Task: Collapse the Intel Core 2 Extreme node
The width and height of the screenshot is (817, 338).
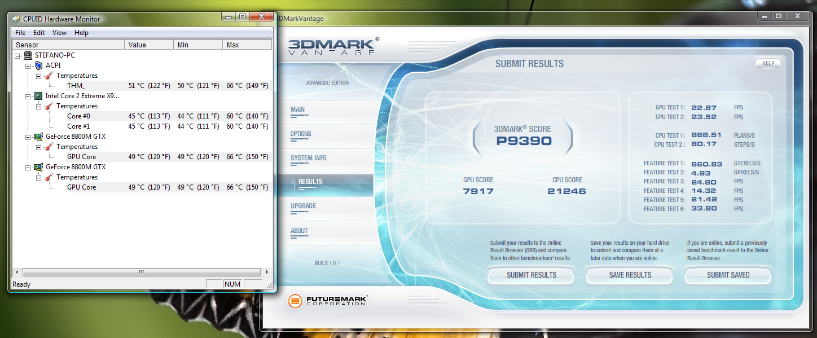Action: pos(28,96)
